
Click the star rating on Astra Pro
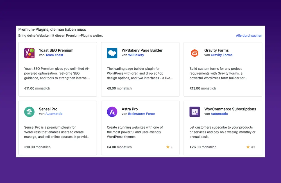point(169,147)
